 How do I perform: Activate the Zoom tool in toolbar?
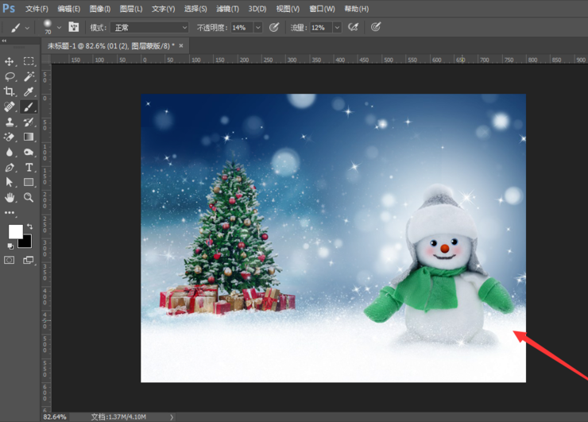(29, 197)
